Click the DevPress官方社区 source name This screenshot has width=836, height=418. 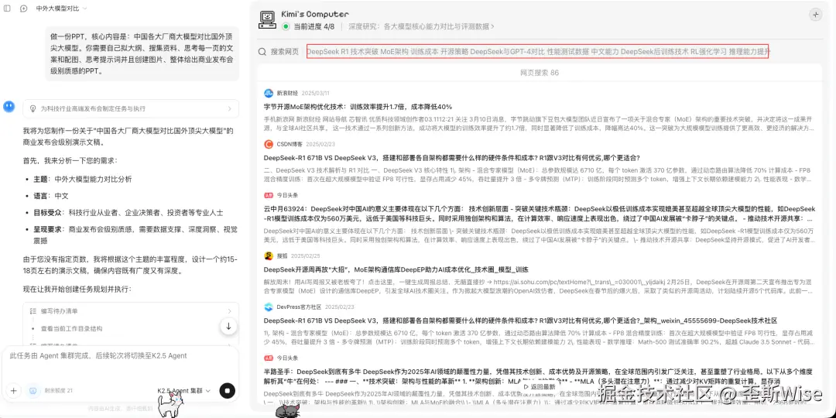click(299, 307)
